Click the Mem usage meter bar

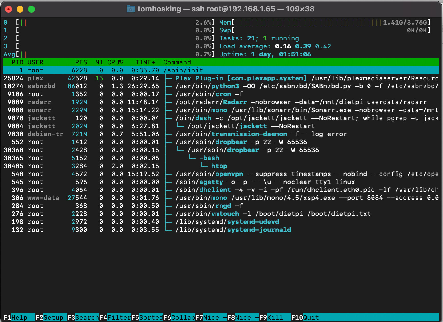click(325, 22)
